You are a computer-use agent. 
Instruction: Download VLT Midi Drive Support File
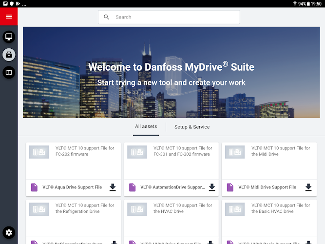(x=308, y=187)
